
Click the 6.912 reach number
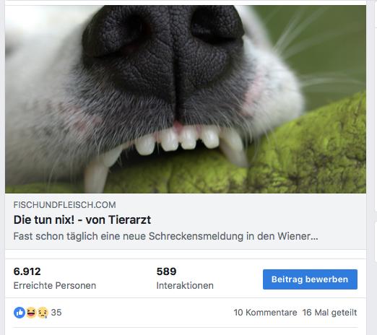[27, 271]
